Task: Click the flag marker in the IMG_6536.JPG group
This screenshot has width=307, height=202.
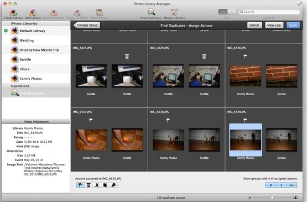Action: 245,56
